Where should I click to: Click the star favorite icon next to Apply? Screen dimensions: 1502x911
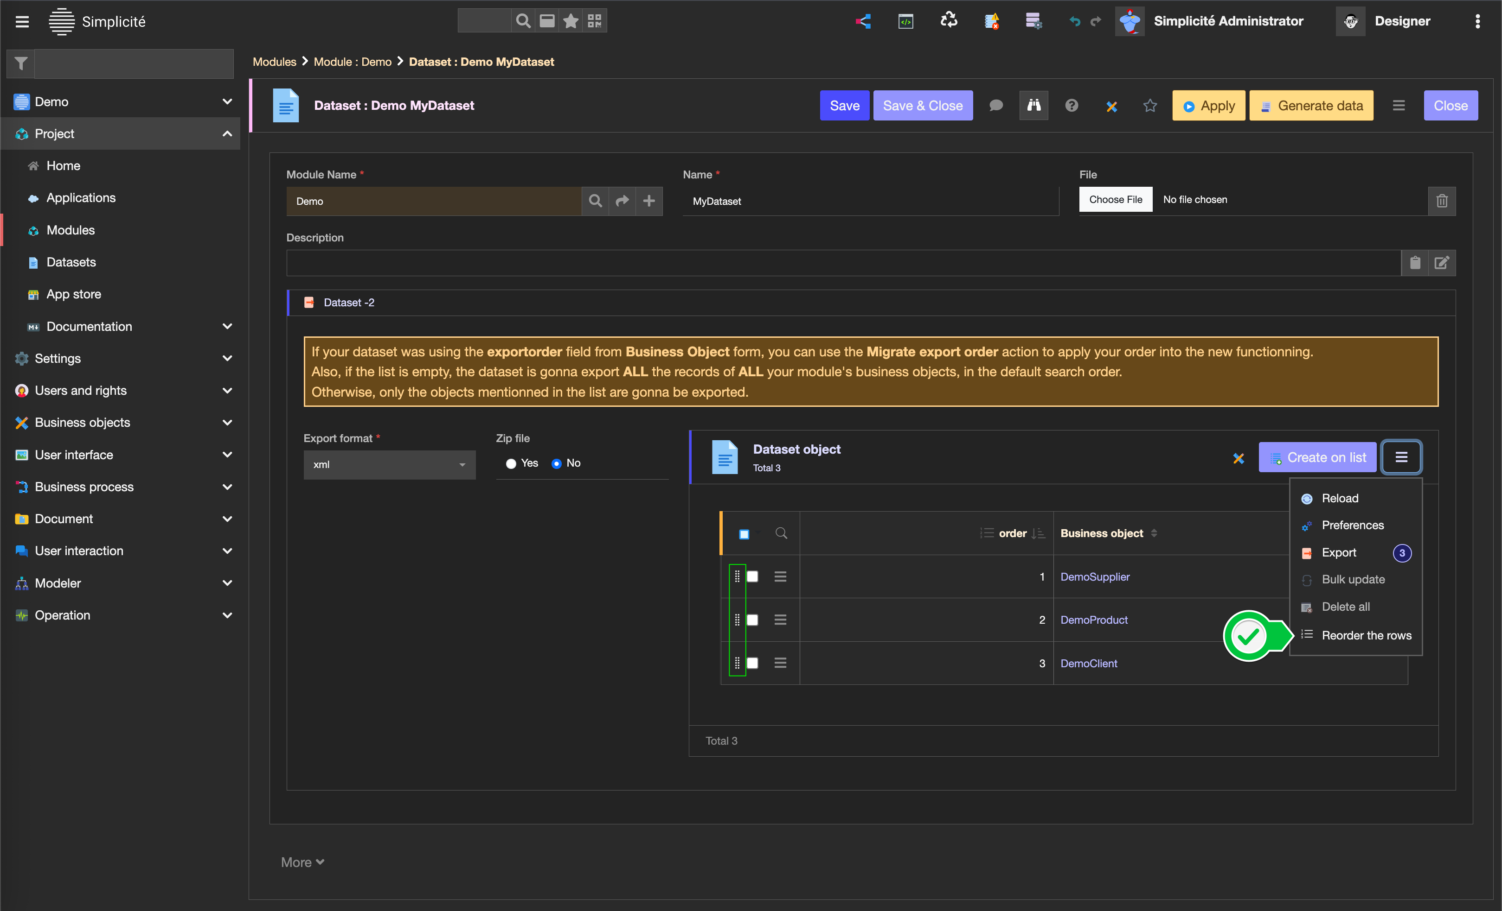(1149, 105)
